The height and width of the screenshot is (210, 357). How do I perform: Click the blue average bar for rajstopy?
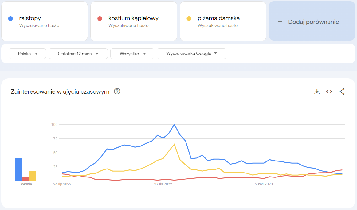[19, 169]
